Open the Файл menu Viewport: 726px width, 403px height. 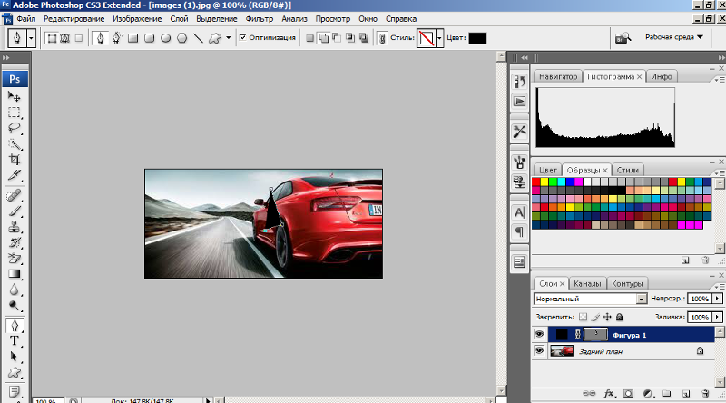coord(26,19)
